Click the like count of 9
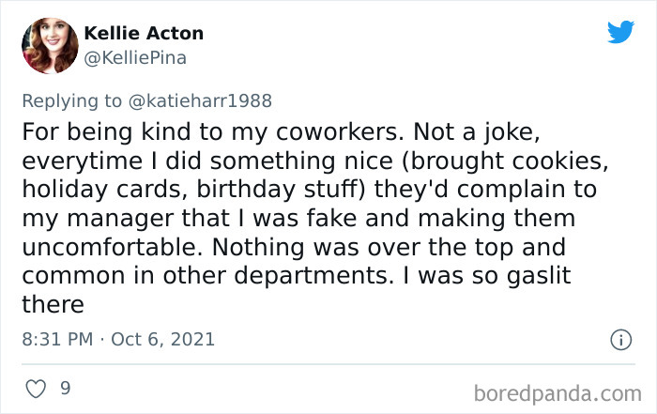This screenshot has width=657, height=414. pos(65,387)
